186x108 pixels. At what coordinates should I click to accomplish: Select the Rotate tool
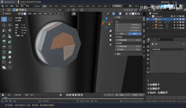pyautogui.click(x=10, y=25)
